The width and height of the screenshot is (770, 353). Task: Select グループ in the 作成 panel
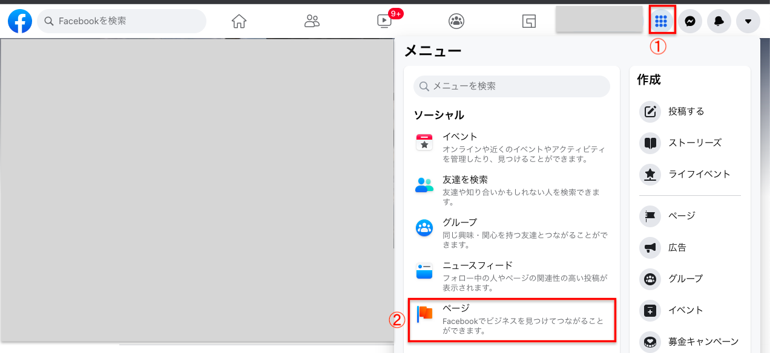point(690,279)
